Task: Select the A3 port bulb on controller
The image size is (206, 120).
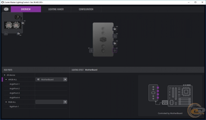Action: click(115, 36)
